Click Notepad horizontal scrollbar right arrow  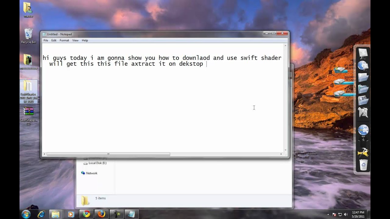coord(281,154)
